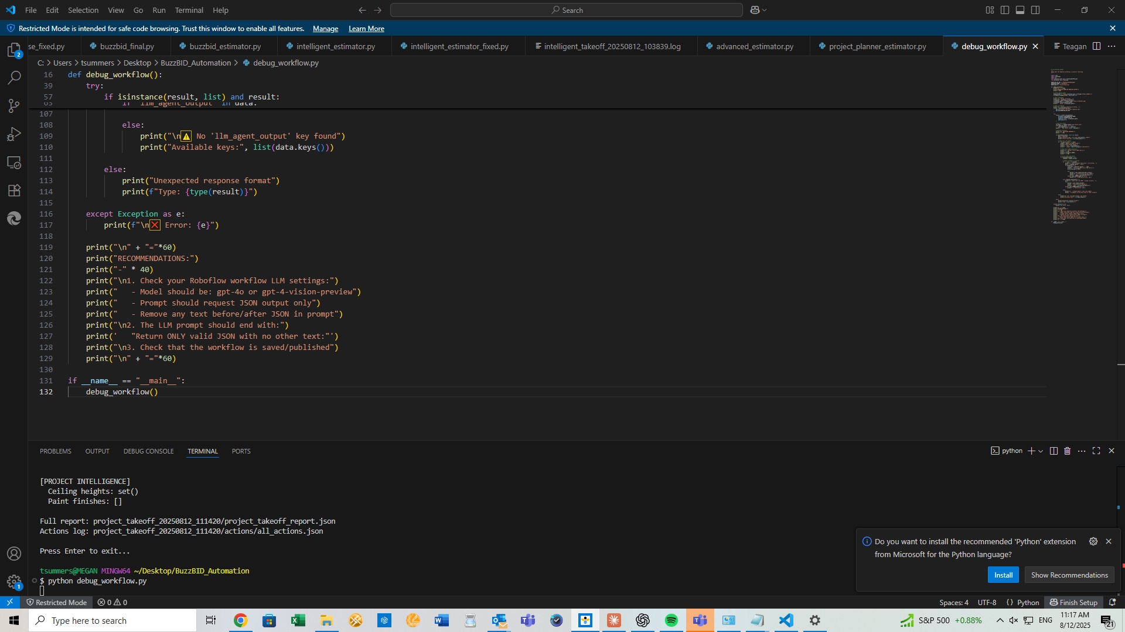Switch to the advanced_estimator.py tab
The width and height of the screenshot is (1125, 632).
click(754, 46)
